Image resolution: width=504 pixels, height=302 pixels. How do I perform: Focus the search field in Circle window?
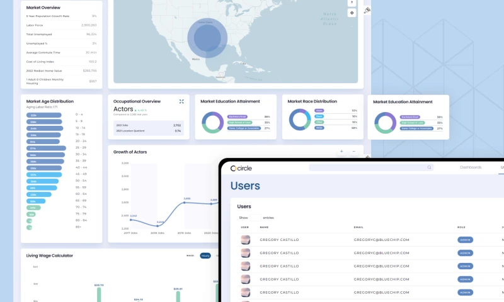pyautogui.click(x=371, y=167)
